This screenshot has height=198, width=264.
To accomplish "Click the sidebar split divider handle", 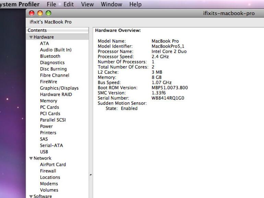I will 91,175.
